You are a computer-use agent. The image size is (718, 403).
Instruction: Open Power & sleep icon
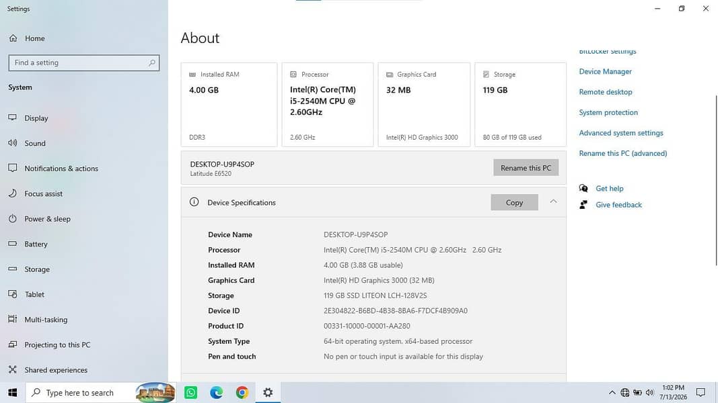tap(12, 218)
